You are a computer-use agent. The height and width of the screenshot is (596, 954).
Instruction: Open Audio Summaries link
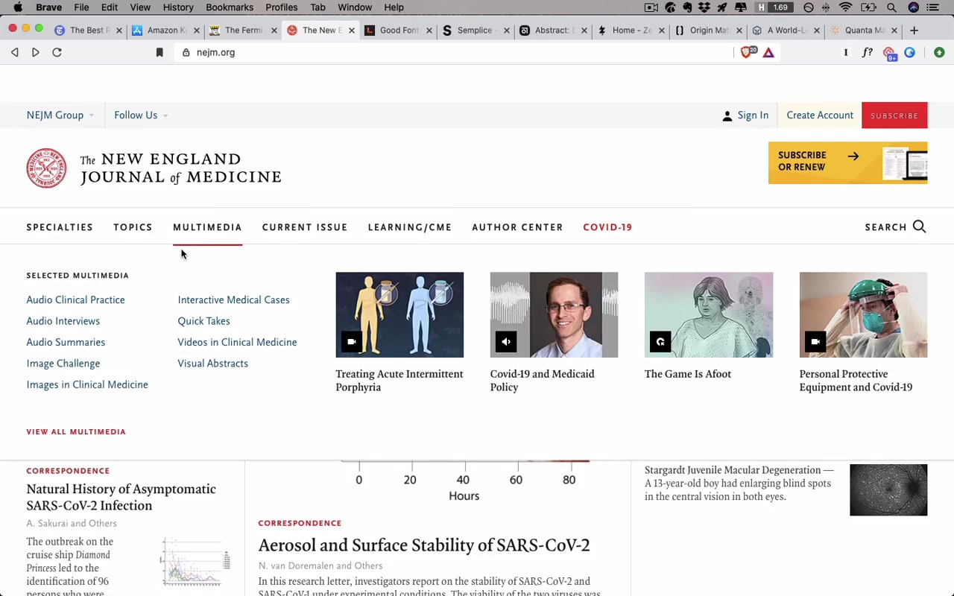[x=66, y=342]
